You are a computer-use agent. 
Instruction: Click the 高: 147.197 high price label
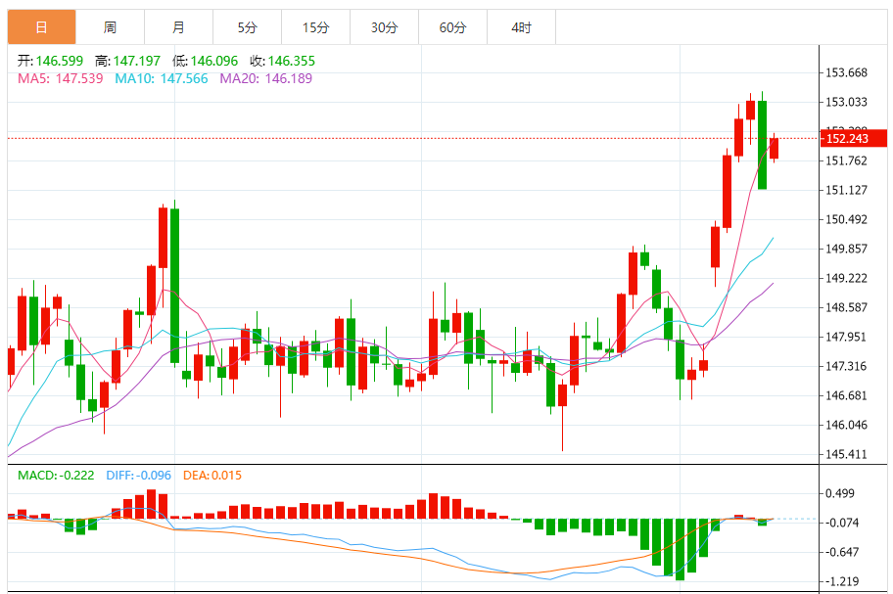point(127,61)
